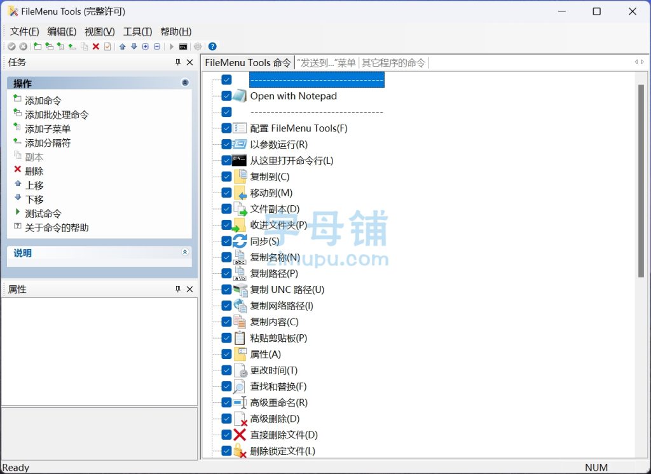Close the 属性 pane with its X
Viewport: 651px width, 474px height.
[x=189, y=289]
